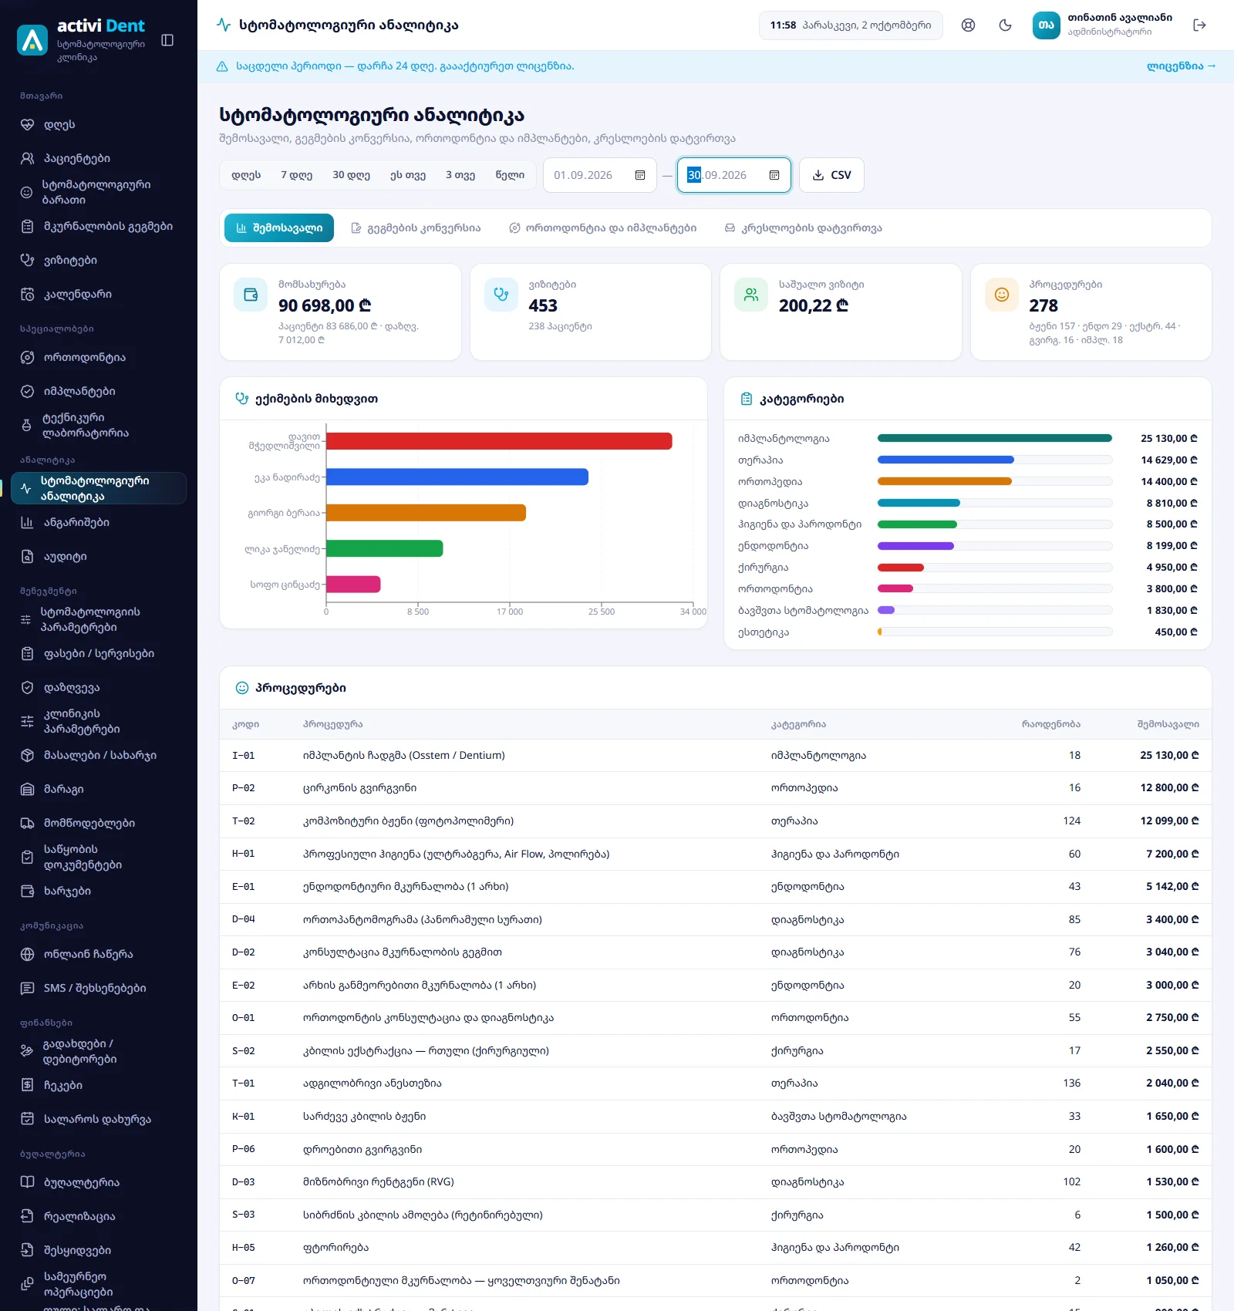Open კალენდარი in sidebar
The height and width of the screenshot is (1311, 1234).
[99, 294]
